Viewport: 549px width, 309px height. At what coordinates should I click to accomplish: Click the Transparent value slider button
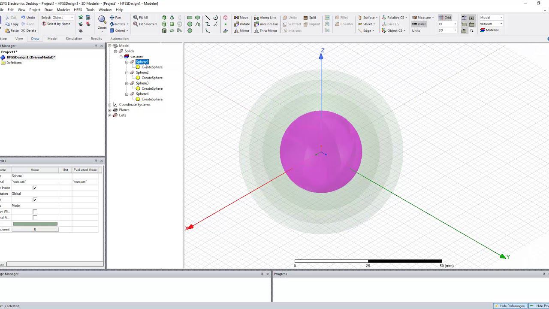tap(35, 230)
